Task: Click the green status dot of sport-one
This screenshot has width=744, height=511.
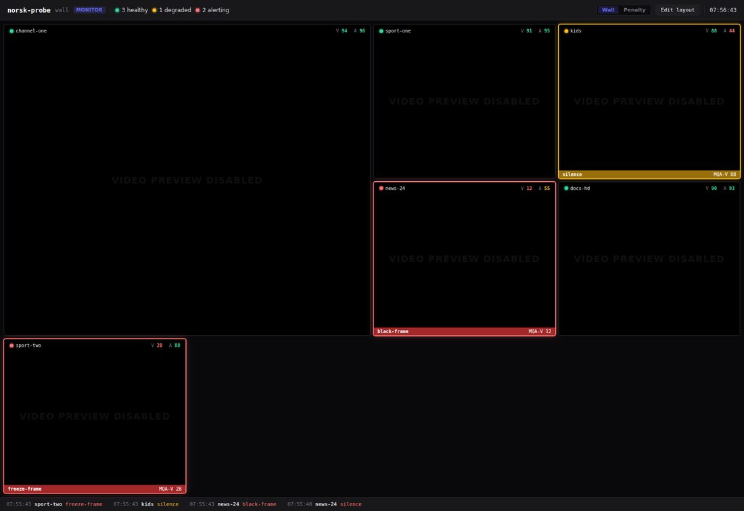Action: 381,31
